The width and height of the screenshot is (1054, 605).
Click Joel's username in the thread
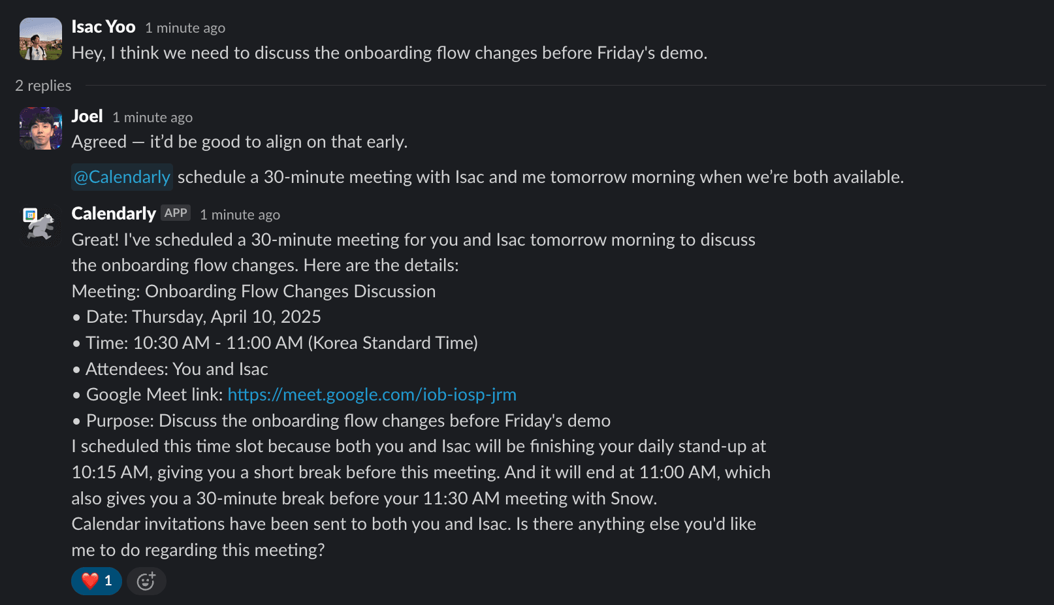point(87,116)
